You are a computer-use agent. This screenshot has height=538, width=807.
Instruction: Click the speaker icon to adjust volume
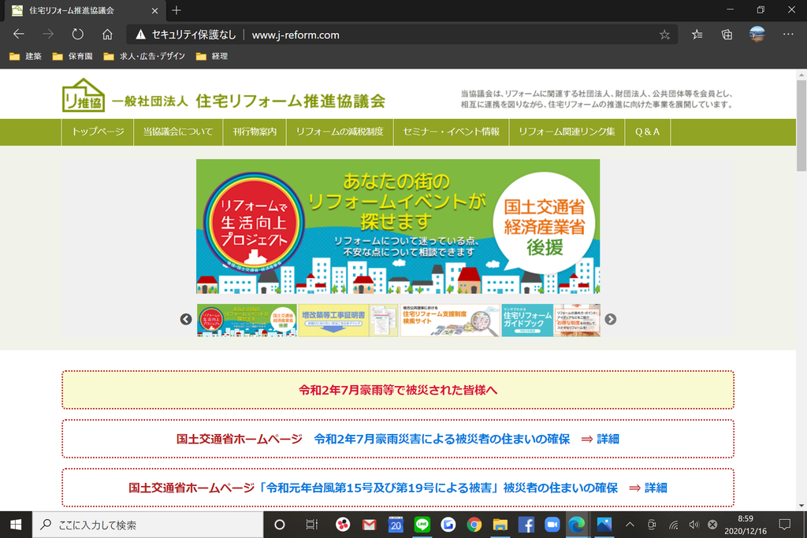point(694,524)
